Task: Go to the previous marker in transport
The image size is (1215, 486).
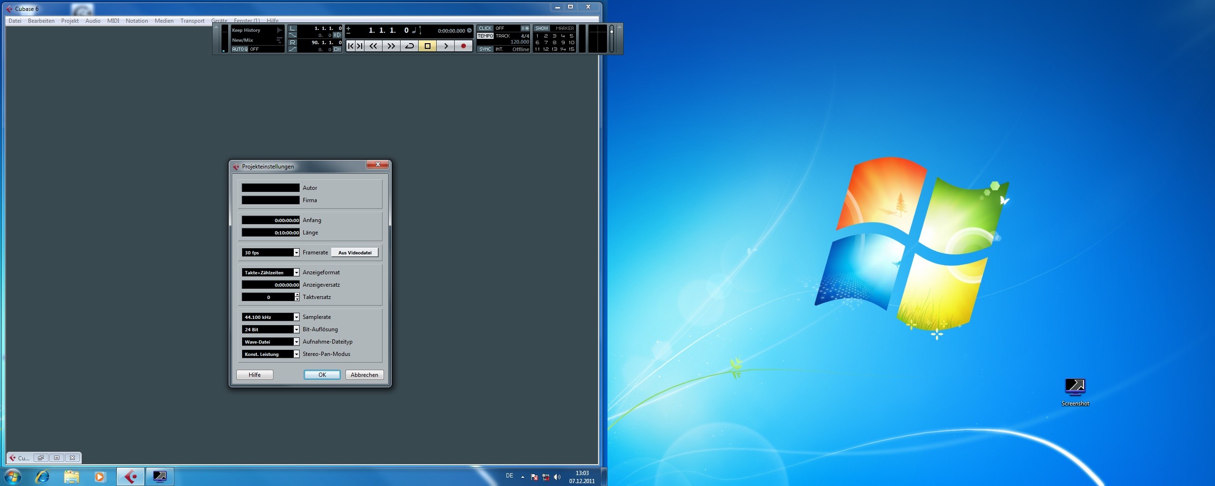Action: (x=351, y=46)
